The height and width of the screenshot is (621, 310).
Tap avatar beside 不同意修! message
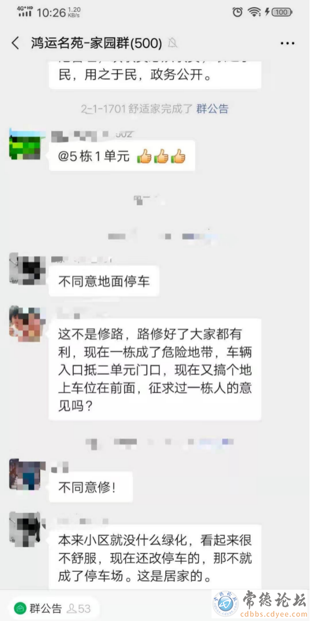pos(25,474)
